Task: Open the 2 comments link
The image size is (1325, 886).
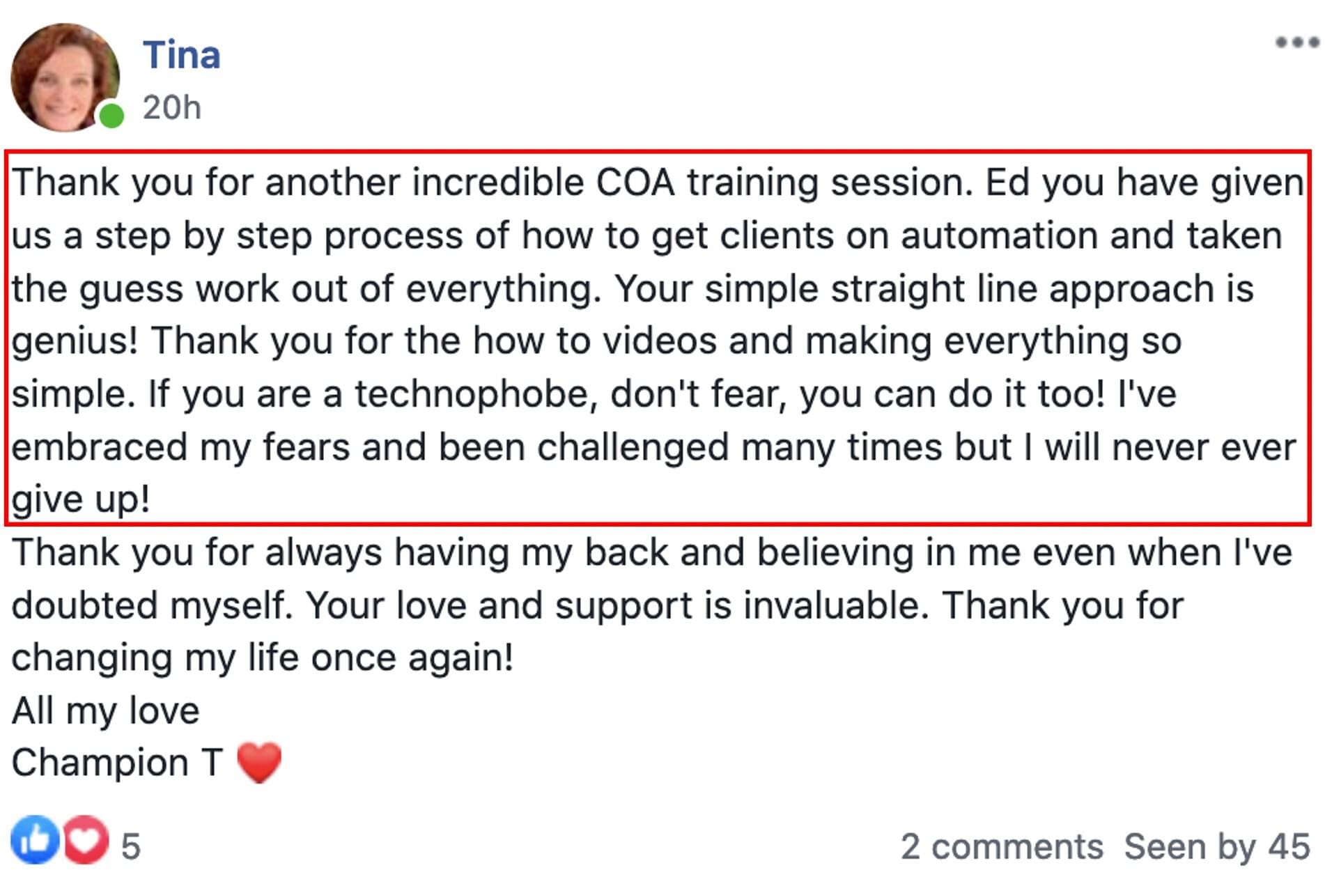Action: coord(1002,847)
